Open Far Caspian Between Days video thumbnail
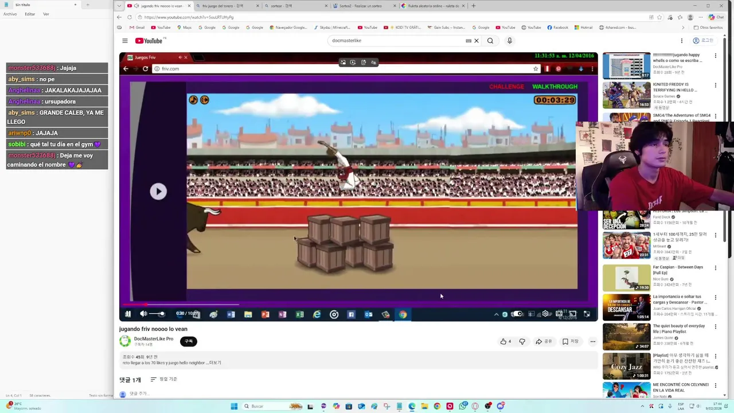Viewport: 734px width, 413px height. click(626, 278)
